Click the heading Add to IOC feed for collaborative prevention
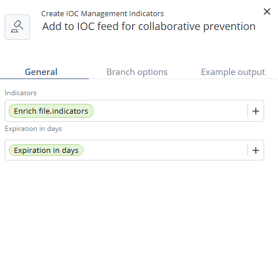This screenshot has width=278, height=258. 149,27
